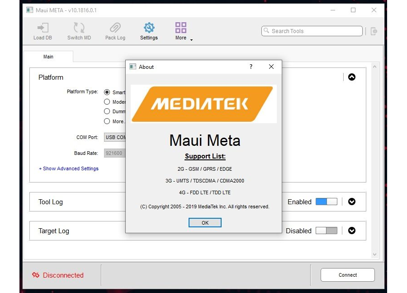Click the More grid icon
This screenshot has height=293, width=407.
(181, 28)
